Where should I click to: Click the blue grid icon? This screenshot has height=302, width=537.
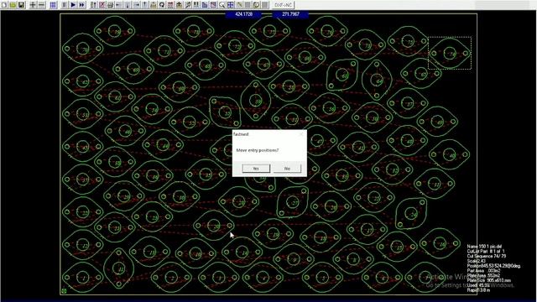point(53,5)
